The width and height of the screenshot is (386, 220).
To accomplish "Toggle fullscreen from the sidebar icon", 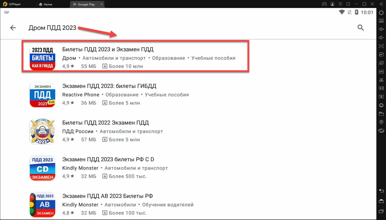I will 381,46.
